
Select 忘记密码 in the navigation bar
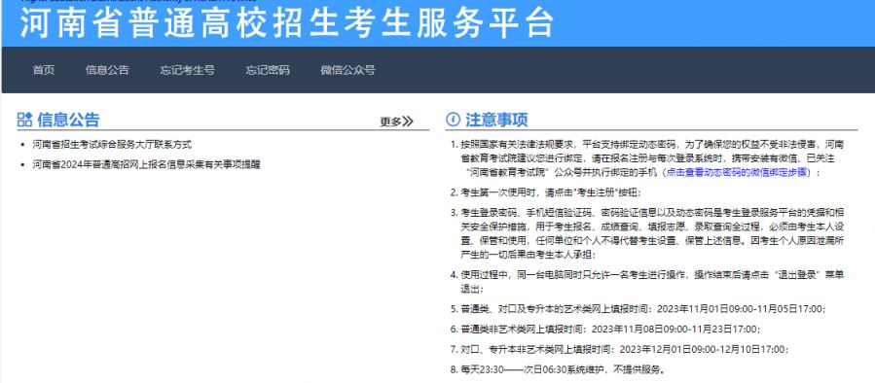point(268,70)
